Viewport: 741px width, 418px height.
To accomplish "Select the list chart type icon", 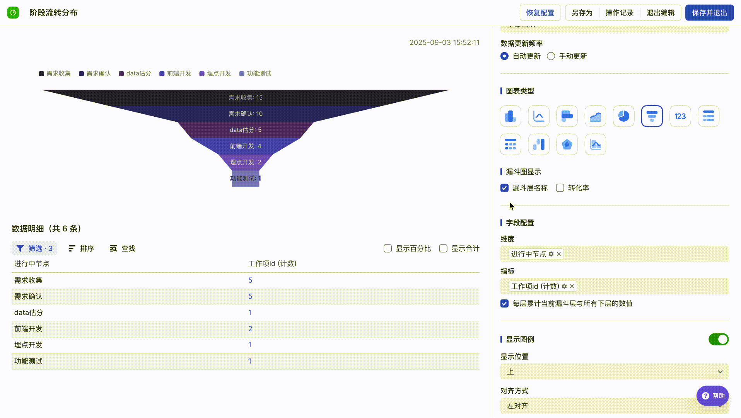I will click(709, 116).
